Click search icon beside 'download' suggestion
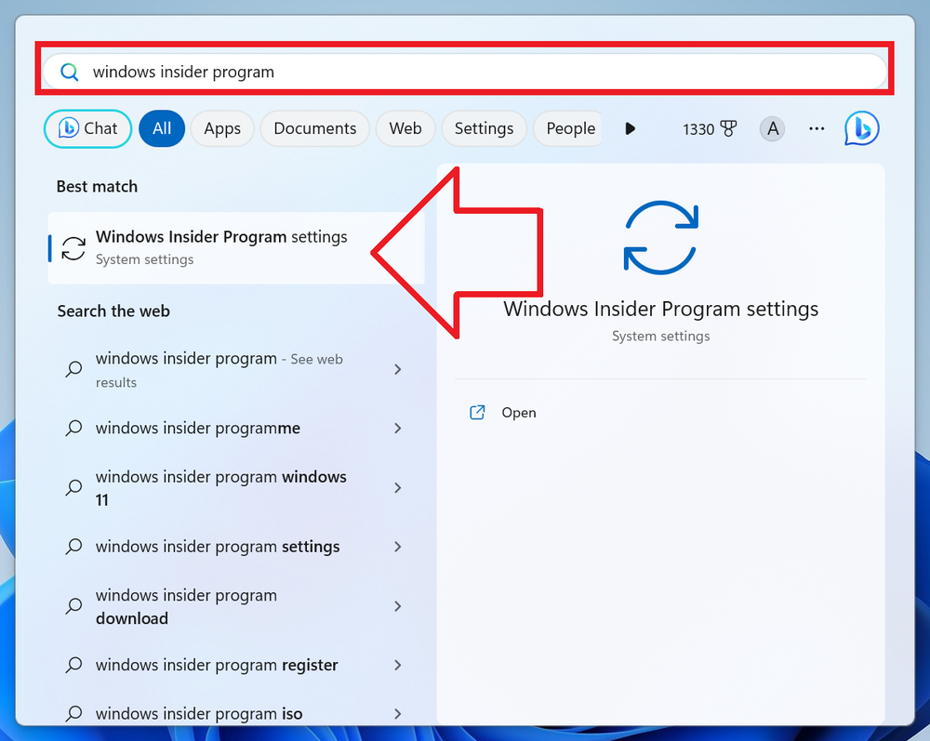 [73, 606]
